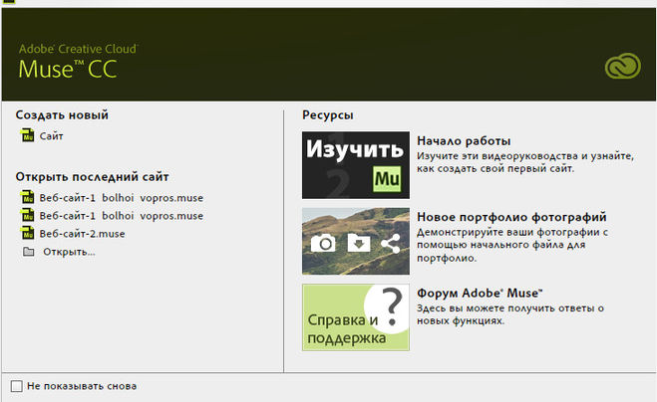The height and width of the screenshot is (402, 657).
Task: Open the Начало работы heading
Action: point(464,141)
